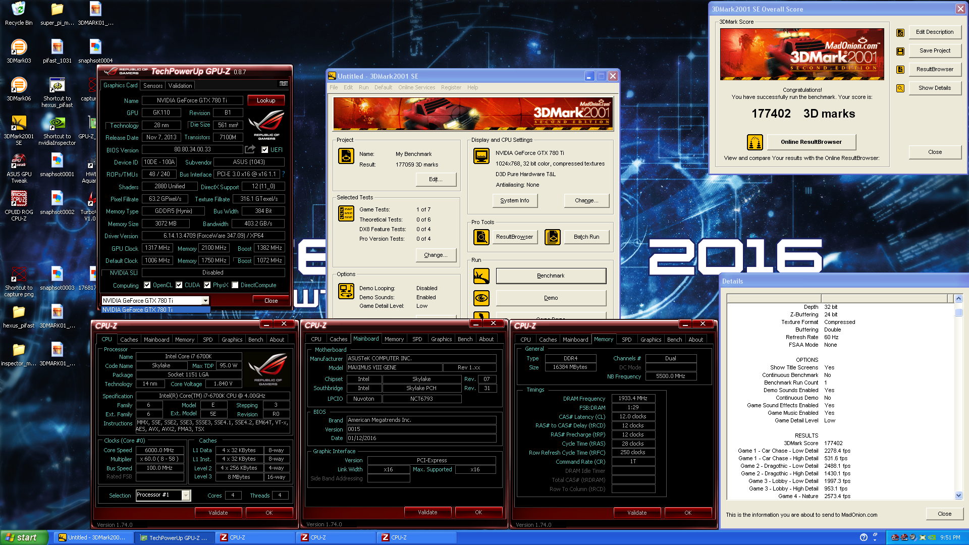Open the Shortcut to nvidiaInspector icon
The height and width of the screenshot is (545, 969).
pyautogui.click(x=57, y=130)
